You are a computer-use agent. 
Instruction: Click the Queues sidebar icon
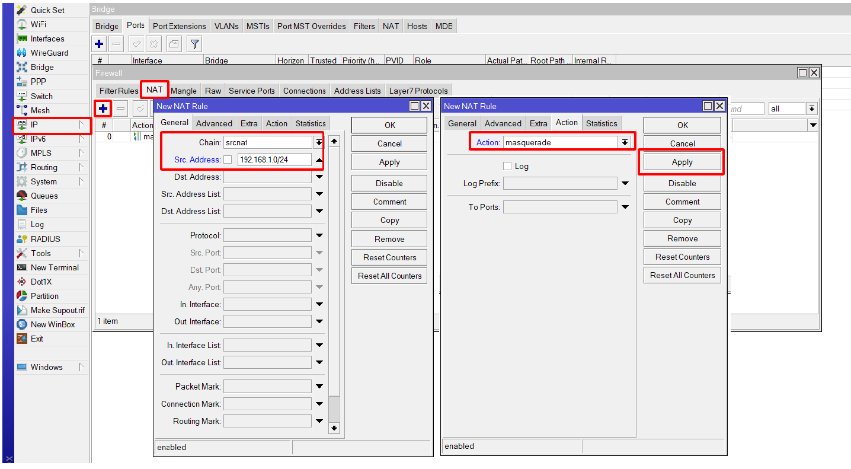coord(22,196)
